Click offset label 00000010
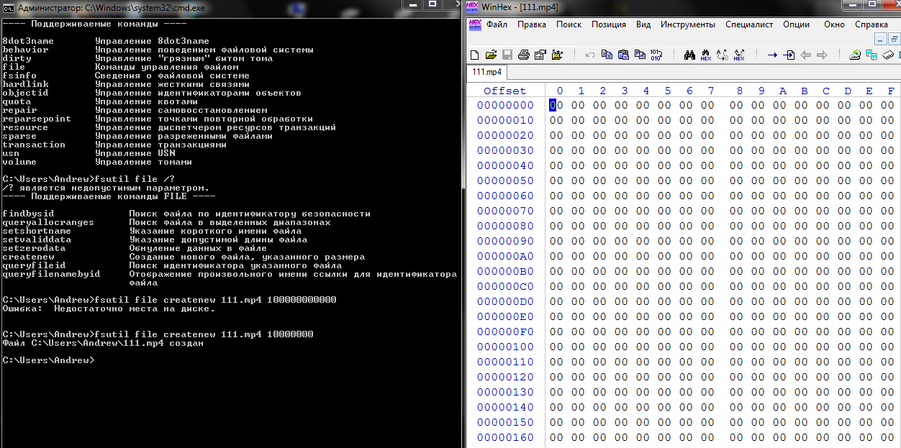This screenshot has height=448, width=901. pyautogui.click(x=505, y=120)
